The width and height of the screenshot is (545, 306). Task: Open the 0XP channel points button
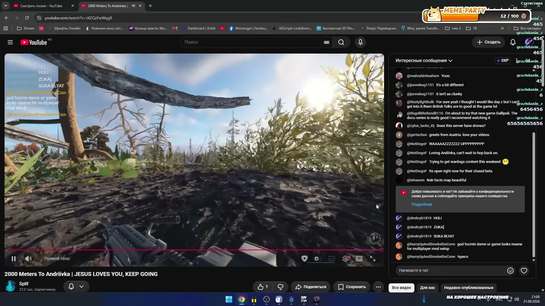point(503,60)
